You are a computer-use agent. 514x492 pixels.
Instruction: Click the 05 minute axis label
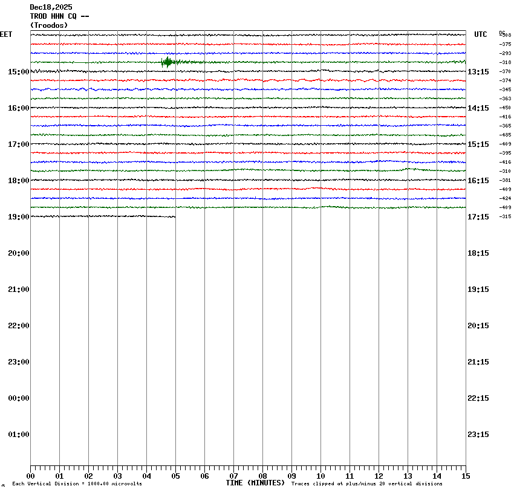175,476
